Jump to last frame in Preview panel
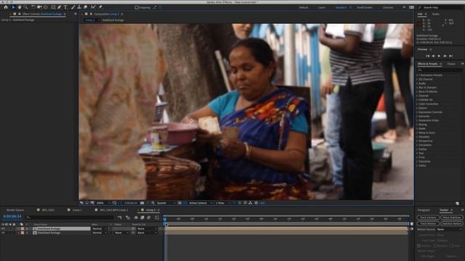Image resolution: width=465 pixels, height=261 pixels. (450, 56)
